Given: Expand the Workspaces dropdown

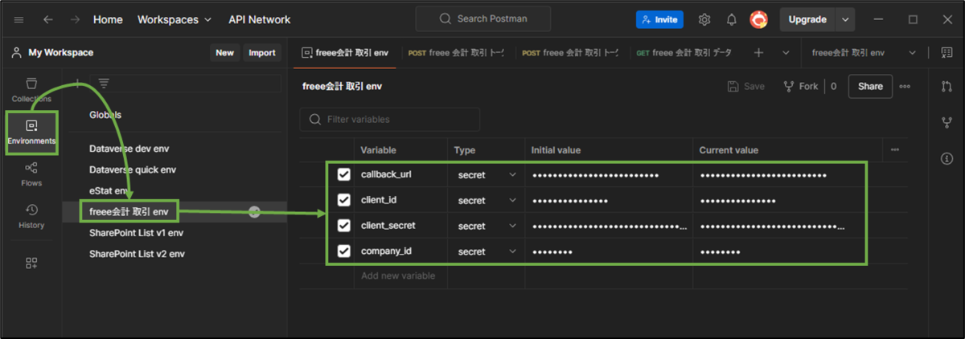Looking at the screenshot, I should click(175, 19).
